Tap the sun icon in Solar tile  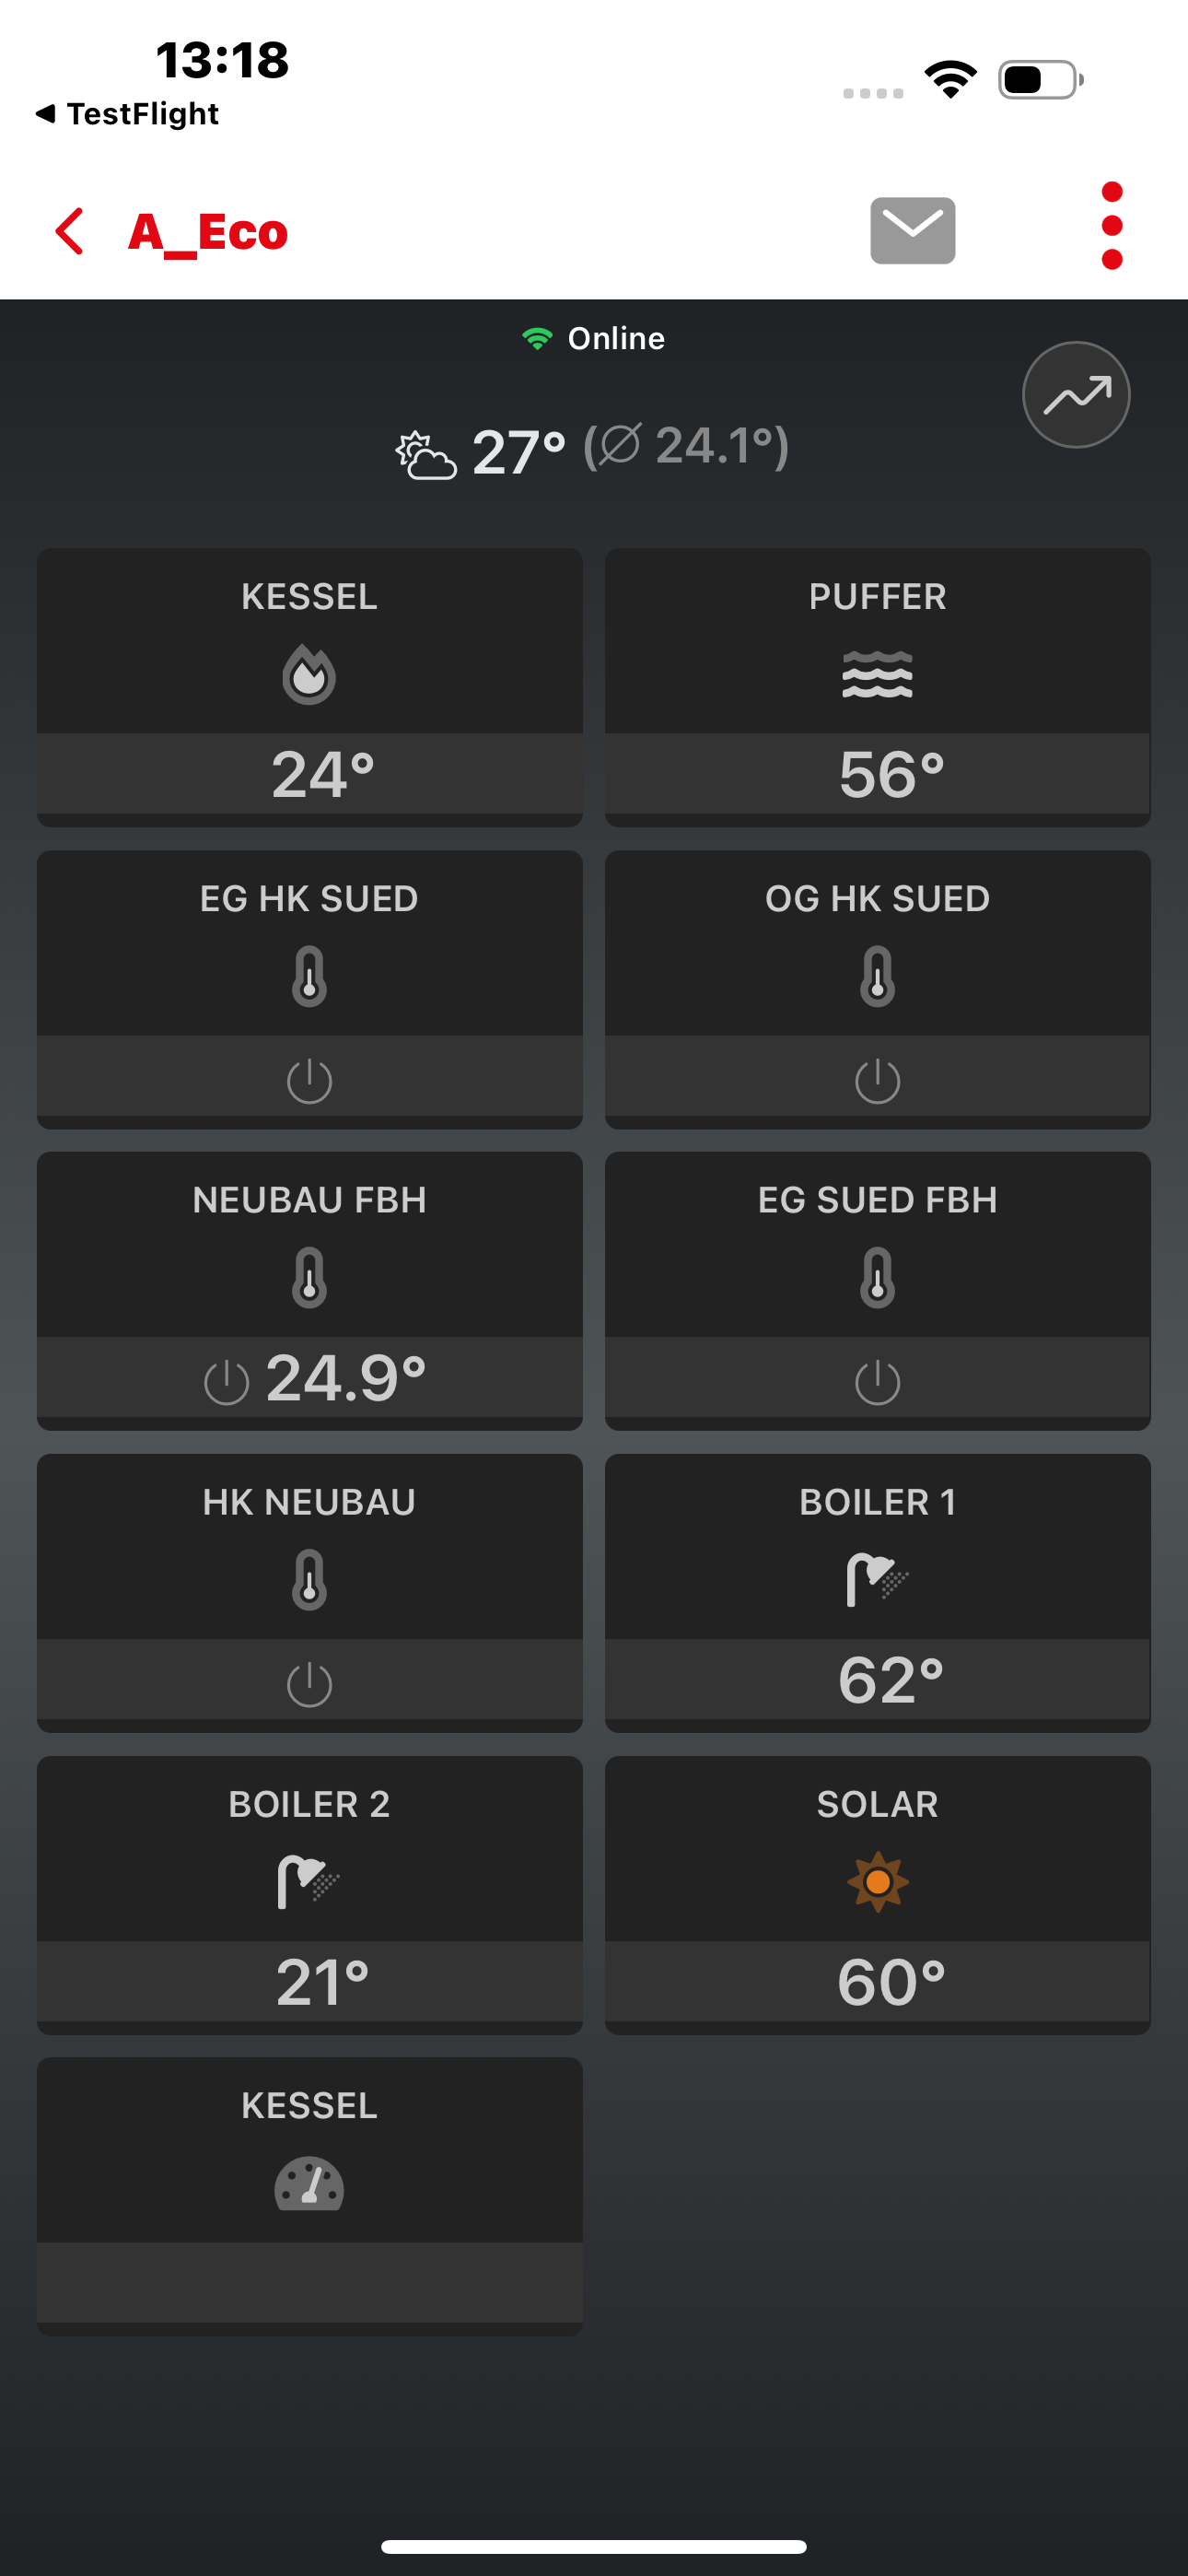point(877,1881)
